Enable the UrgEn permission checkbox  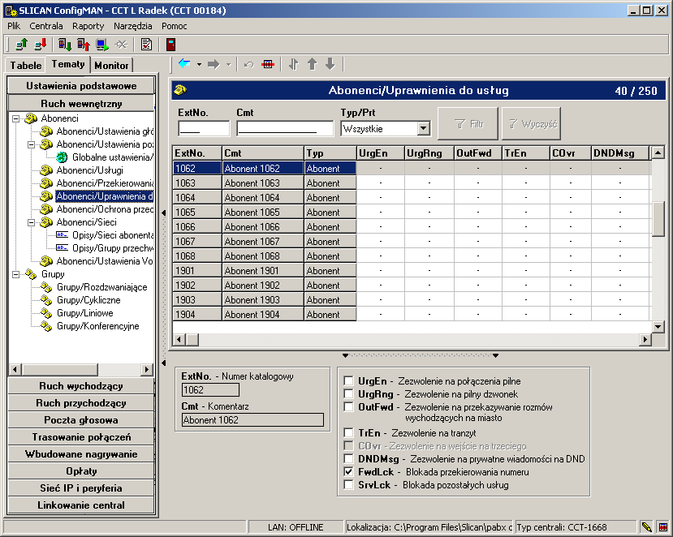(348, 381)
